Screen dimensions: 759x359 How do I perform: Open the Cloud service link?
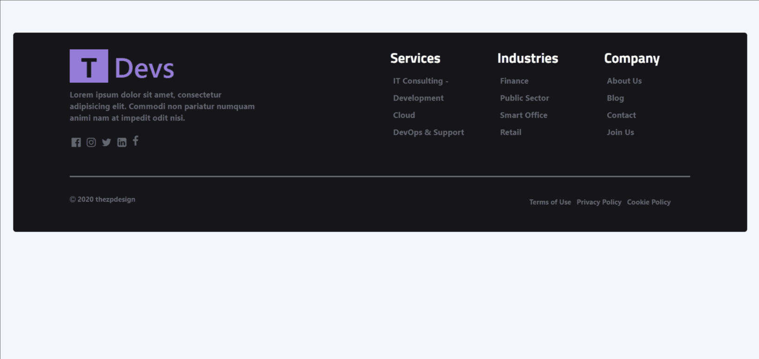click(404, 115)
